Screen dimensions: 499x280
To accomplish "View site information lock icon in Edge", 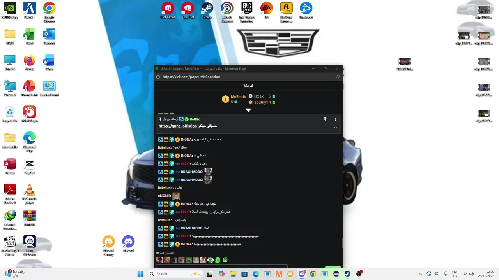I will [x=158, y=77].
